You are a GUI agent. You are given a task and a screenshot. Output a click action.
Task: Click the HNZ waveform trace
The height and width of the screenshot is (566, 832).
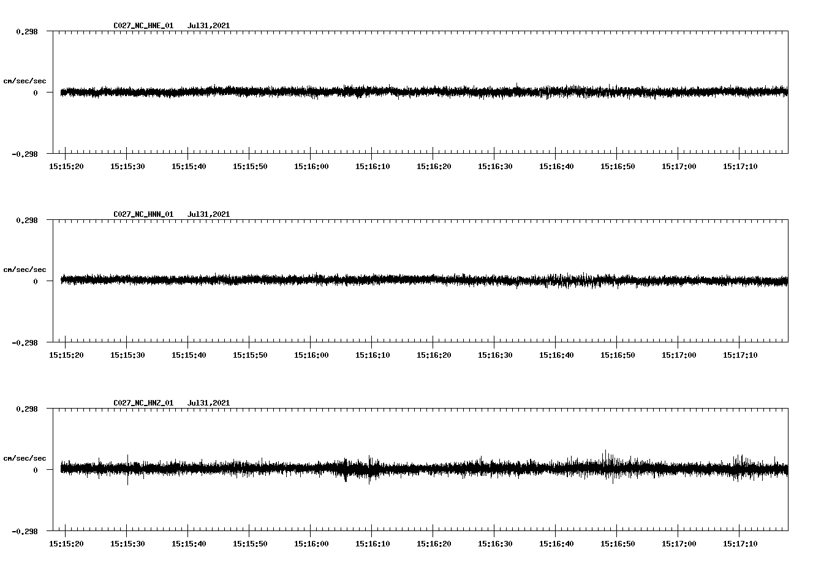(424, 469)
